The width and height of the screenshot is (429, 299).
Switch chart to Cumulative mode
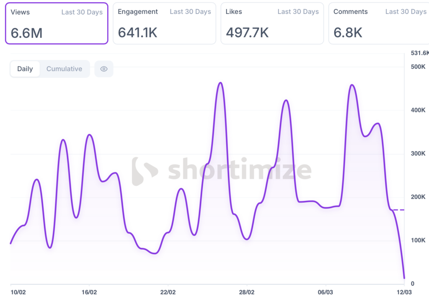pyautogui.click(x=64, y=69)
